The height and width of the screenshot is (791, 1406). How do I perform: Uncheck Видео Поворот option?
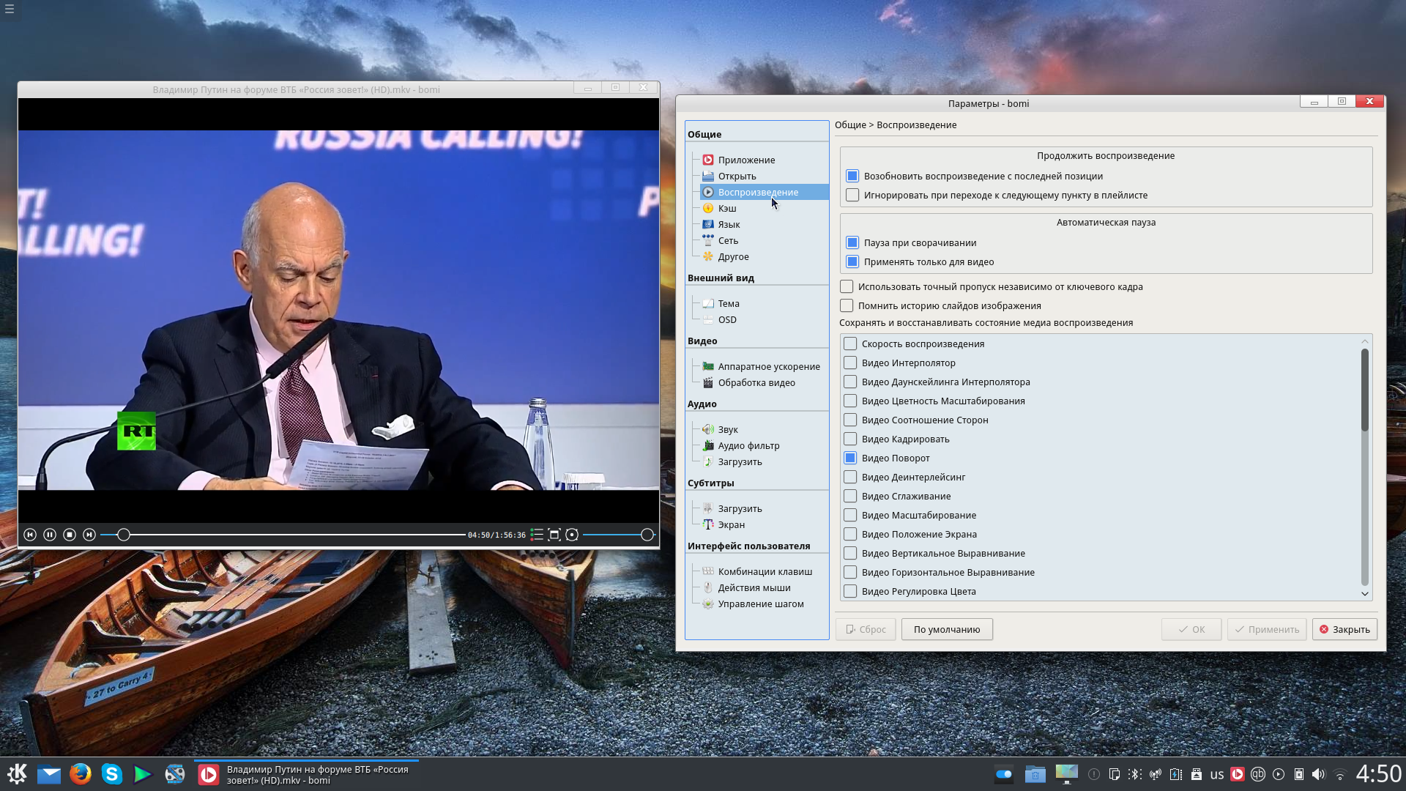click(x=850, y=458)
